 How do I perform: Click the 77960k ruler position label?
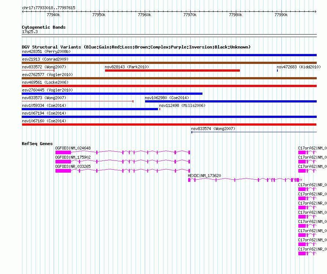(x=144, y=15)
